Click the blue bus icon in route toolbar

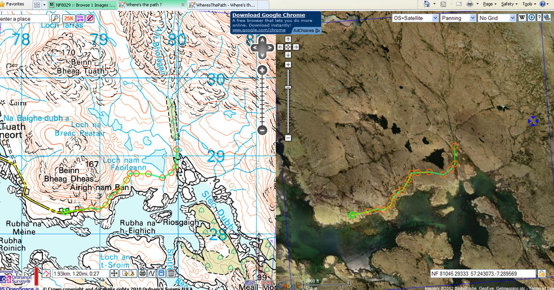tap(161, 274)
